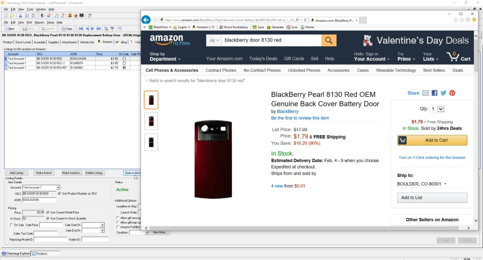This screenshot has width=483, height=260.
Task: Expand the Qty quantity dropdown
Action: click(x=440, y=109)
